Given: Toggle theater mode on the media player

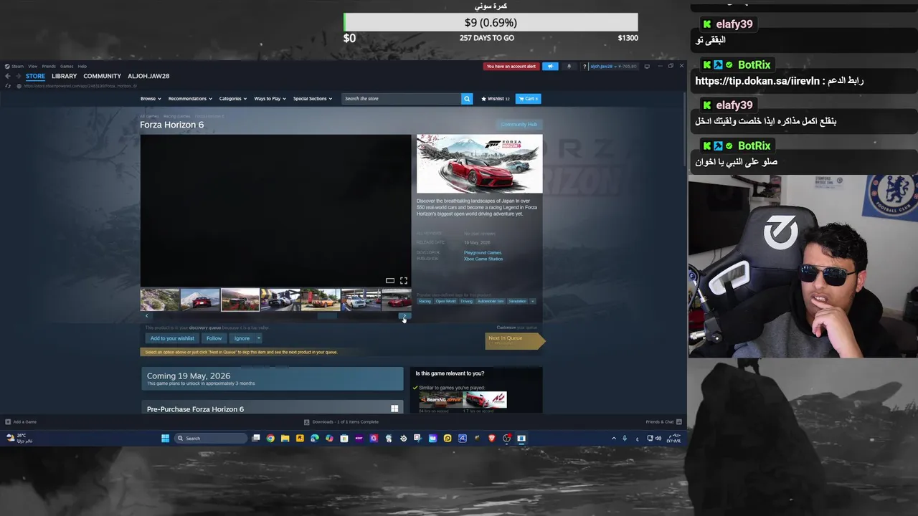Looking at the screenshot, I should [390, 281].
